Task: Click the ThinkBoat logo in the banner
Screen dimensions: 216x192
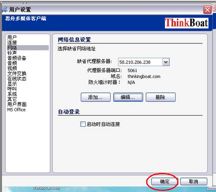Action: point(187,23)
